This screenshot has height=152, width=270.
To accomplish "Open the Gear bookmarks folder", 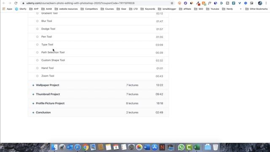I will pos(121,9).
